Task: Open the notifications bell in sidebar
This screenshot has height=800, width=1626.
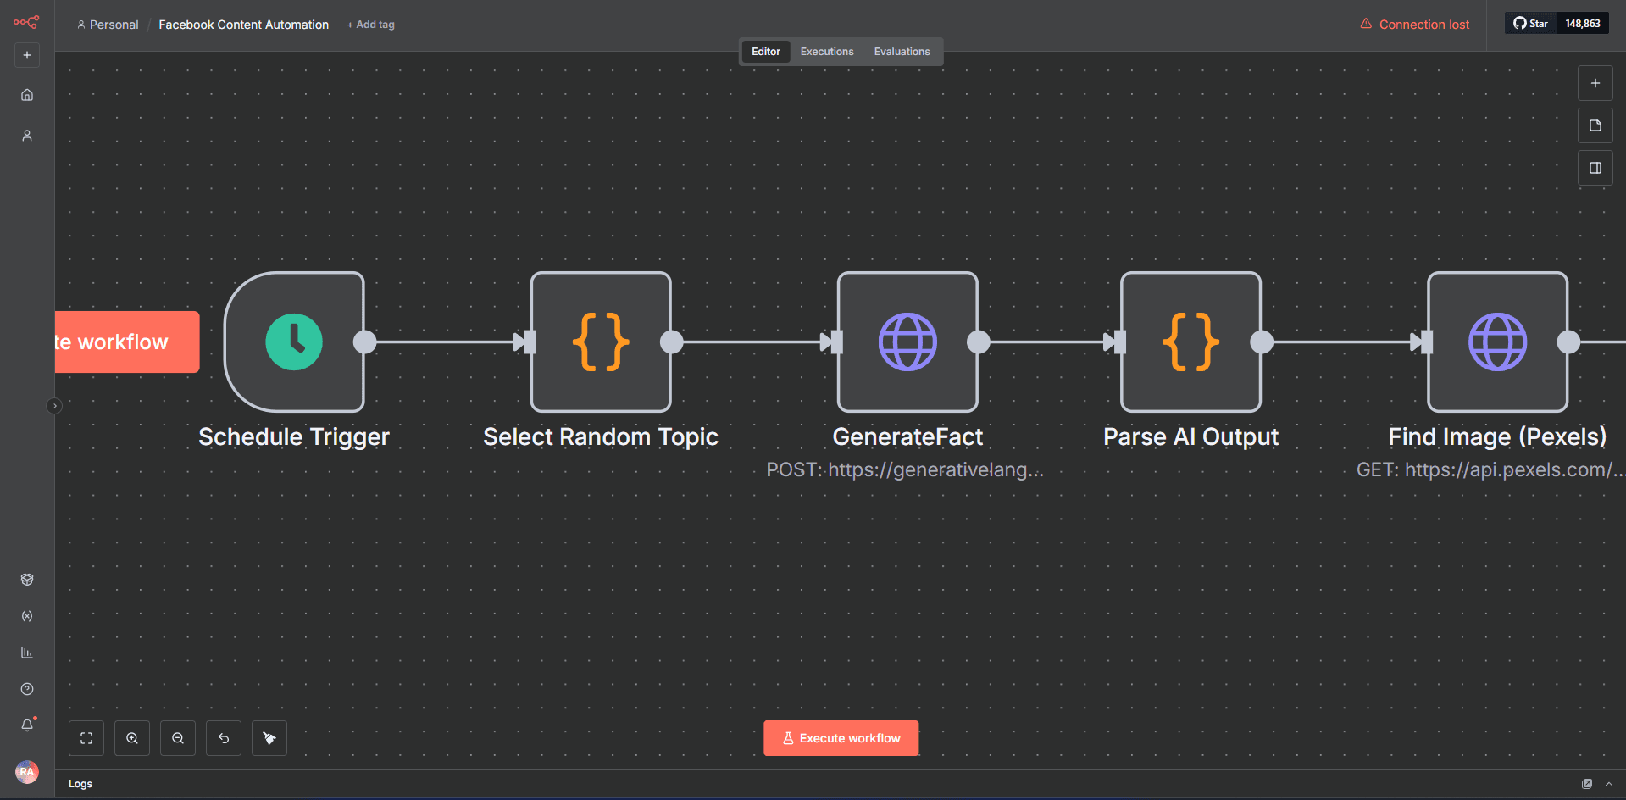Action: point(27,725)
